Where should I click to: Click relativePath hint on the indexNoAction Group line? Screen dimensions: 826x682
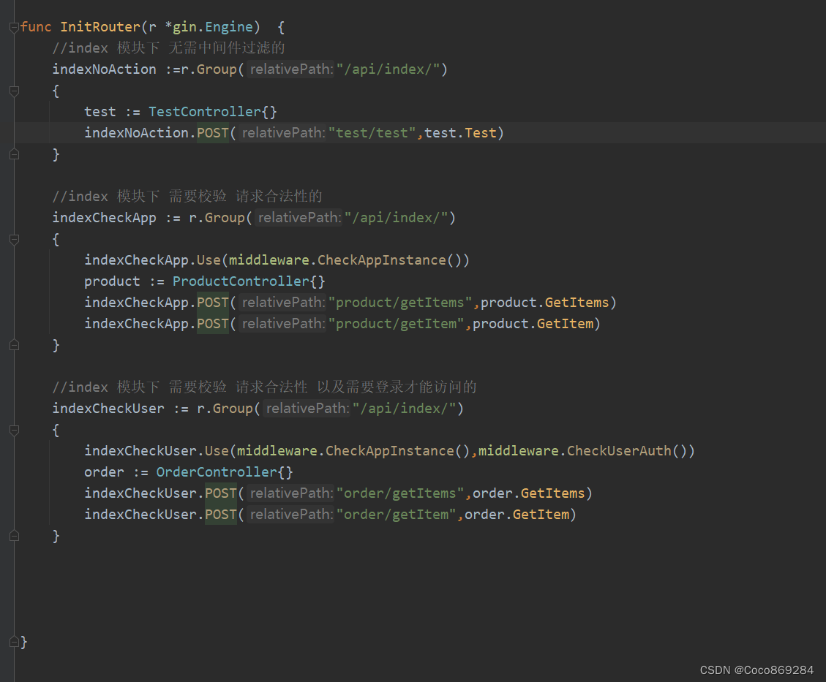290,69
